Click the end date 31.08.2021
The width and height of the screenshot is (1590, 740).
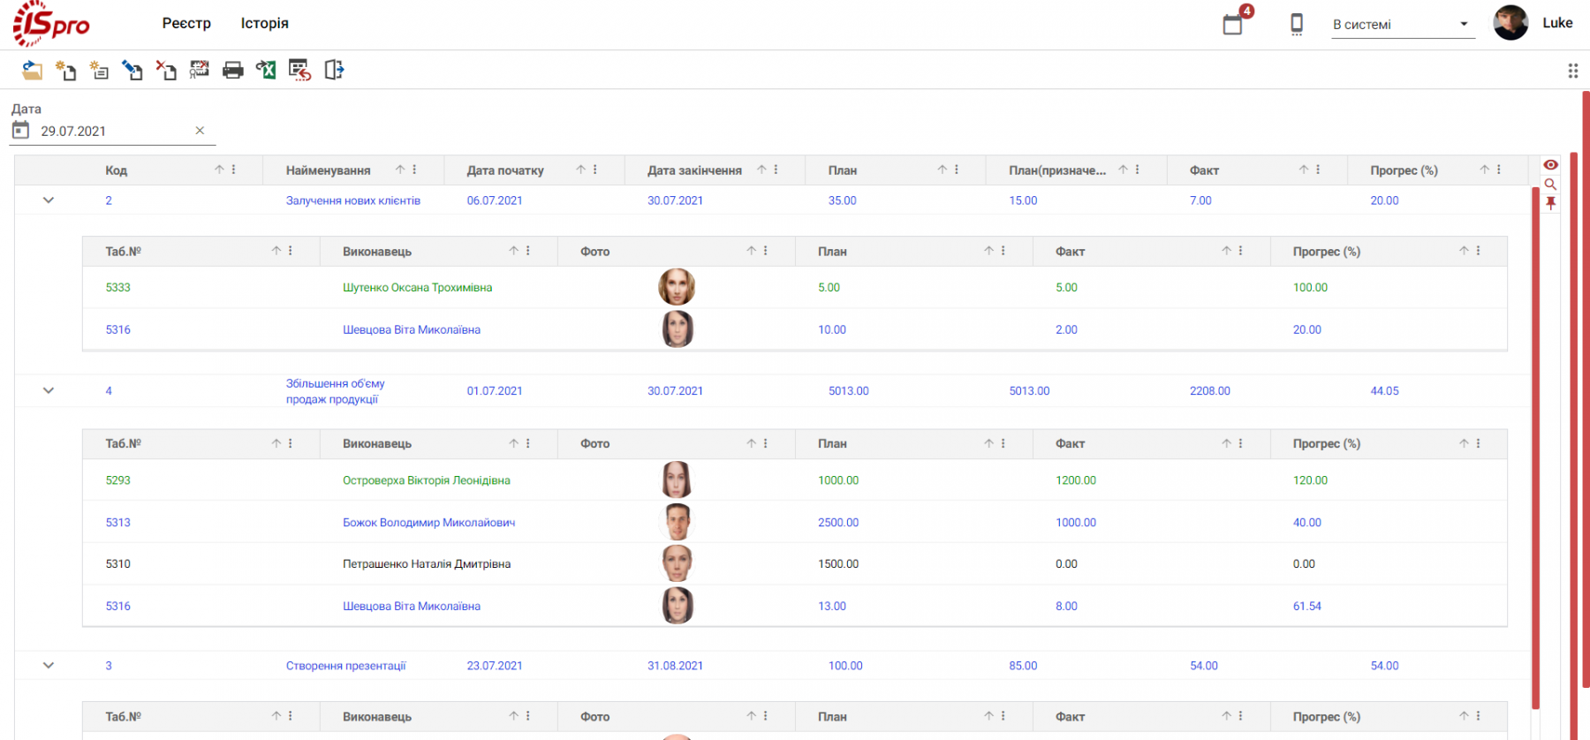point(675,666)
